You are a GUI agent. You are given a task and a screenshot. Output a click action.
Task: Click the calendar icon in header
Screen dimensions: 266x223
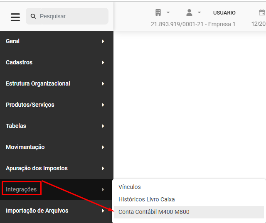click(x=262, y=12)
